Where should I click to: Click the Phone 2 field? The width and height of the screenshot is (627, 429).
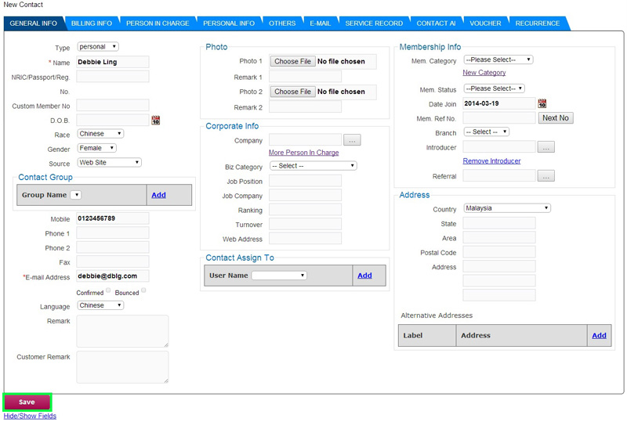click(x=113, y=247)
